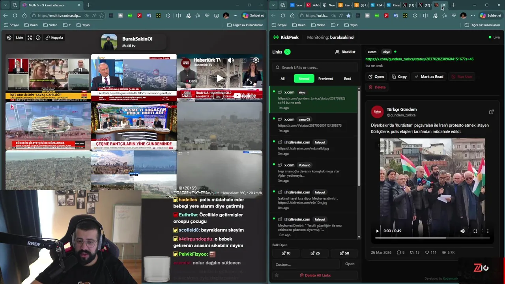The width and height of the screenshot is (505, 284).
Task: Favorite star in right browser address bar
Action: [x=348, y=15]
